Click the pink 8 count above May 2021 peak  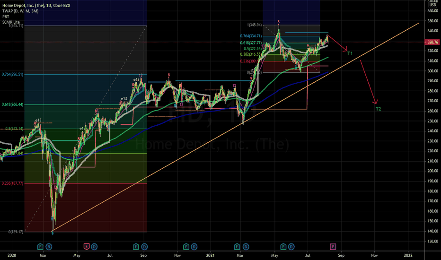[278, 22]
